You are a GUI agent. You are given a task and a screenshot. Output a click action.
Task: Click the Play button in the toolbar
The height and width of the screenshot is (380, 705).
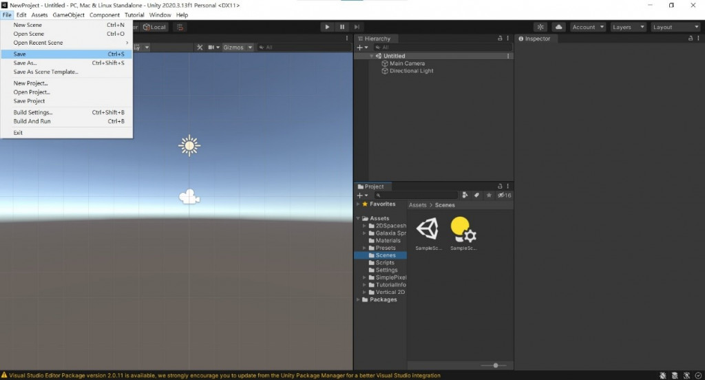(327, 27)
